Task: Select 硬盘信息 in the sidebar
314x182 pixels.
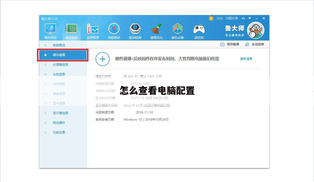Action: (x=63, y=94)
